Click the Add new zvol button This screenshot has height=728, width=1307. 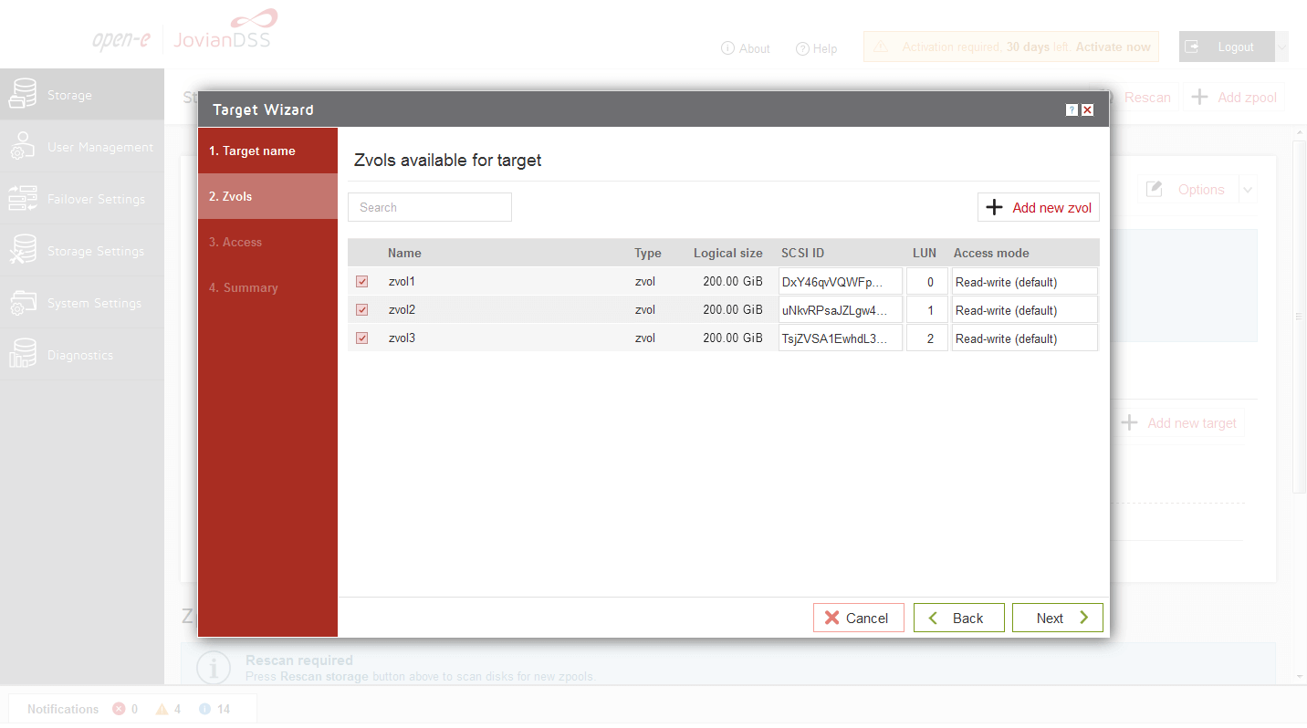pyautogui.click(x=1039, y=207)
